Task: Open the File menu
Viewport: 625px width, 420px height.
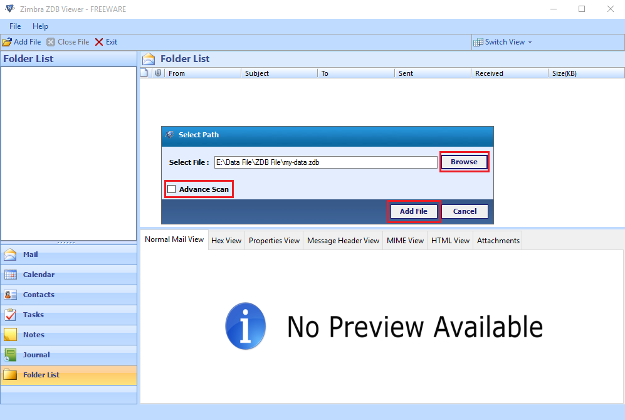Action: click(x=15, y=26)
